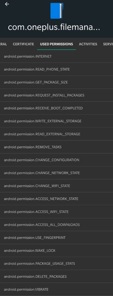Tap the GET_PACKAGE_SIZE permission
Viewport: 113px width, 296px height.
pos(56,82)
